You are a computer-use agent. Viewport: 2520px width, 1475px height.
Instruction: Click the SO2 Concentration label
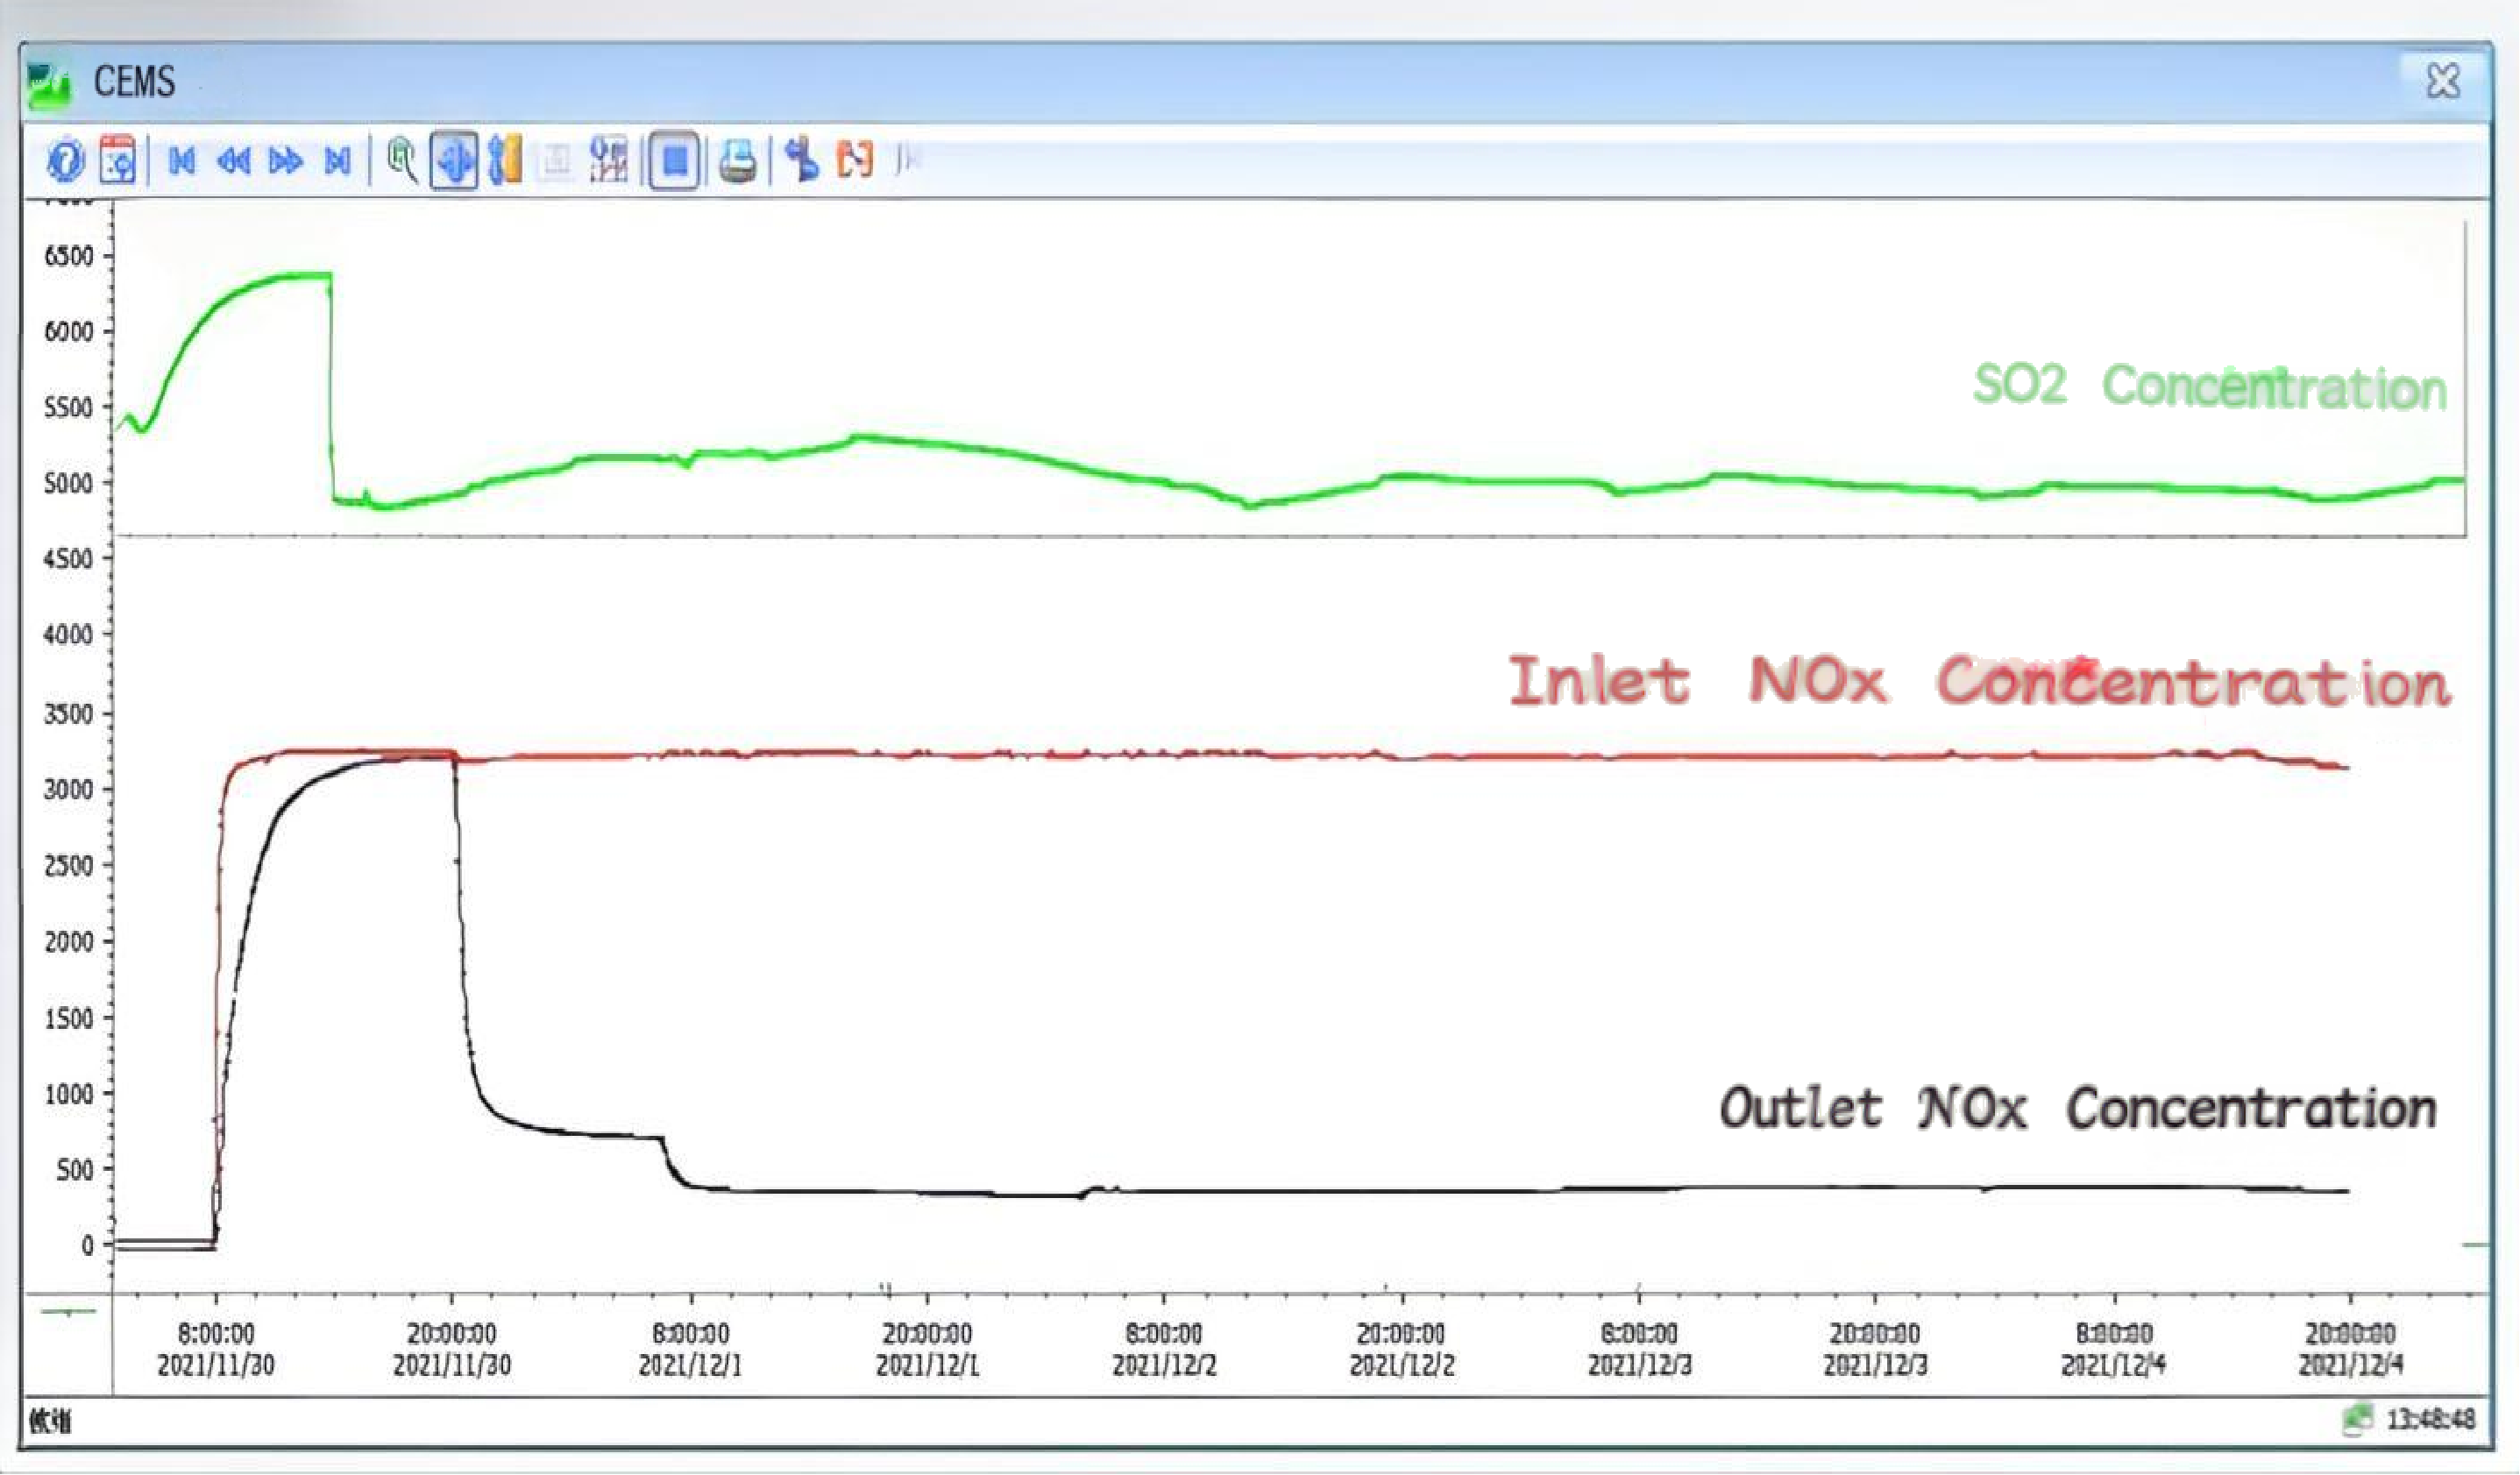[2210, 386]
